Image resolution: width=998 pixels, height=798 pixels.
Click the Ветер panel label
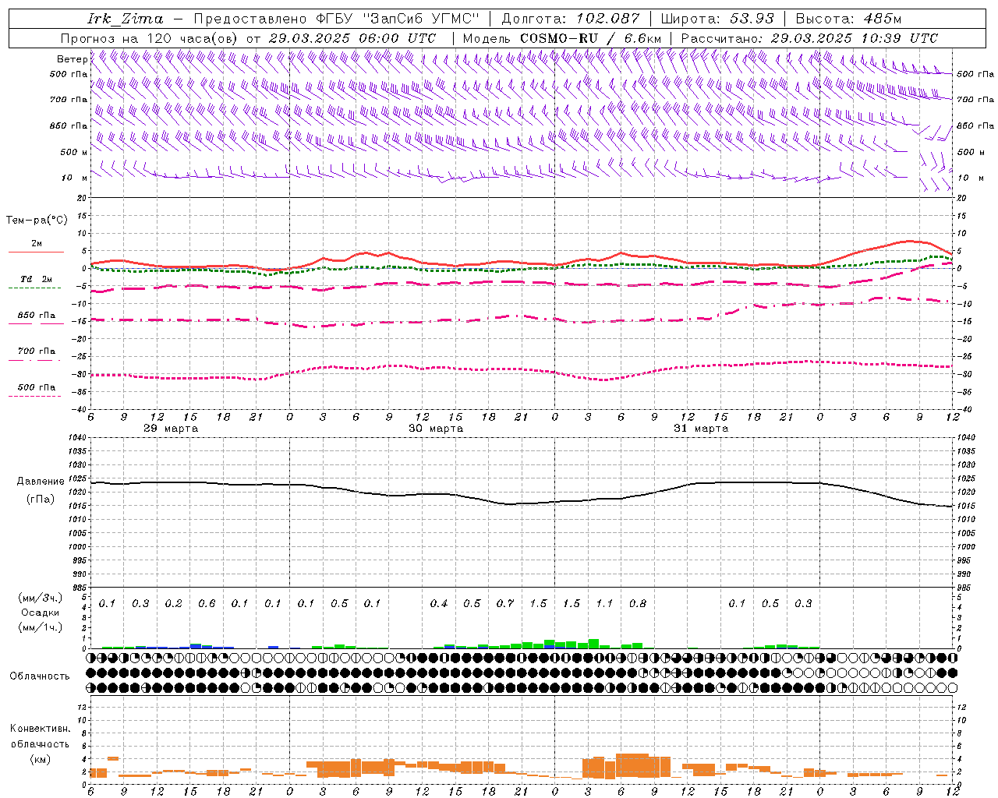[x=72, y=59]
